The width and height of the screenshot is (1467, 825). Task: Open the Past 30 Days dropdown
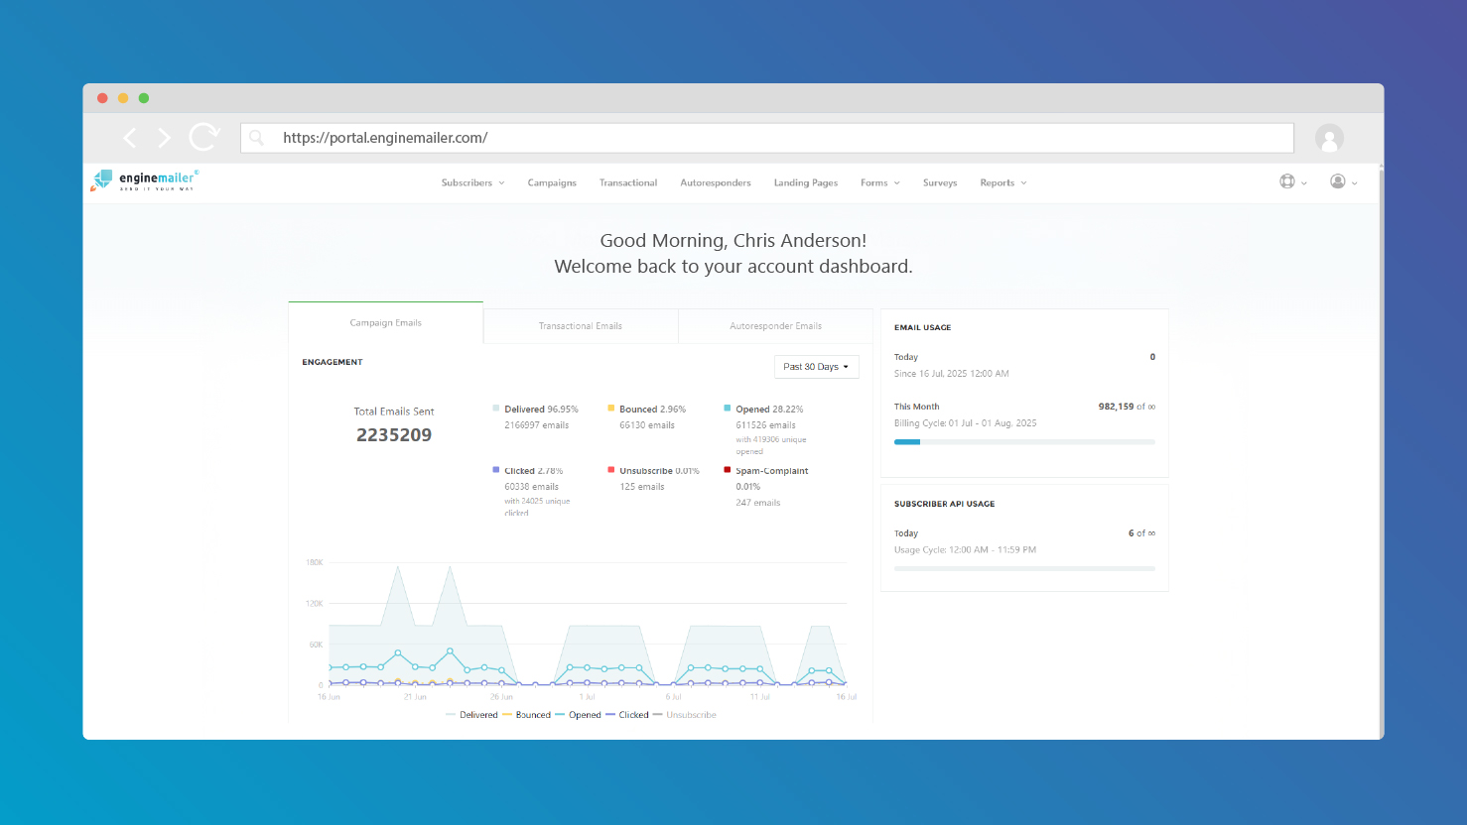click(816, 366)
